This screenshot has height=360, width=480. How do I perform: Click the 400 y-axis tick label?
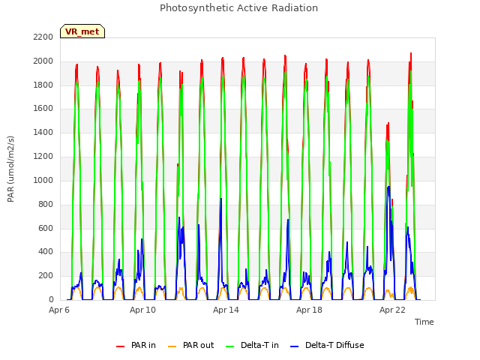pos(46,252)
